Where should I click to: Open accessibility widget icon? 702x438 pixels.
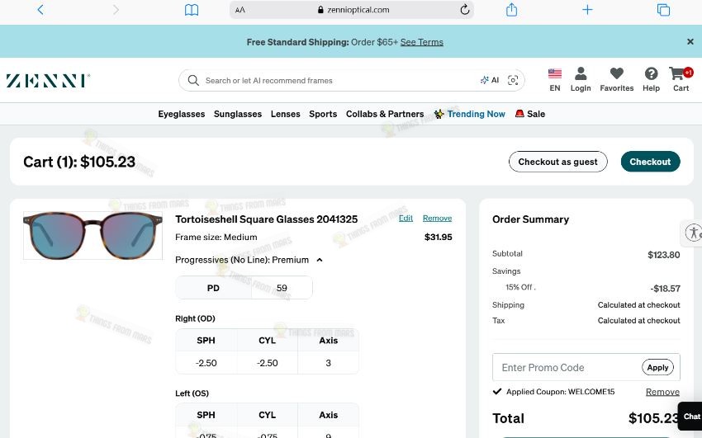tap(693, 233)
